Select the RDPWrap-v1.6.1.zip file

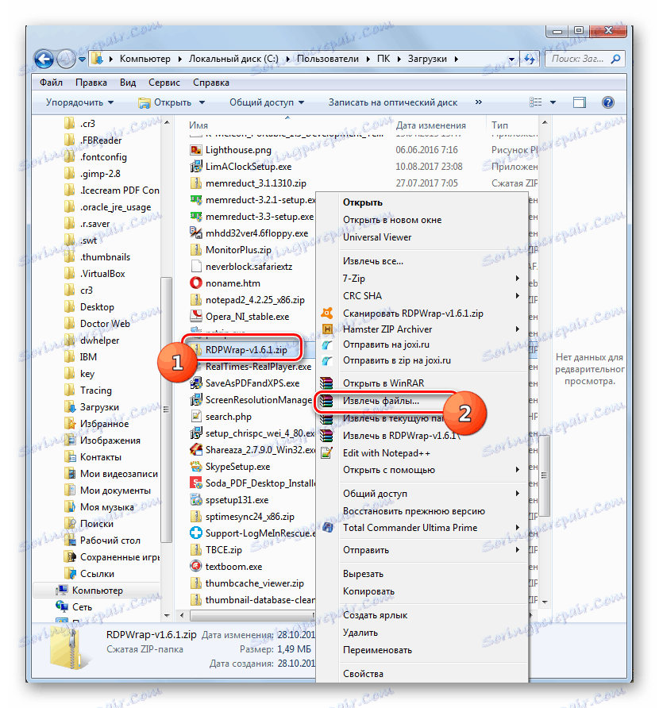[x=245, y=350]
